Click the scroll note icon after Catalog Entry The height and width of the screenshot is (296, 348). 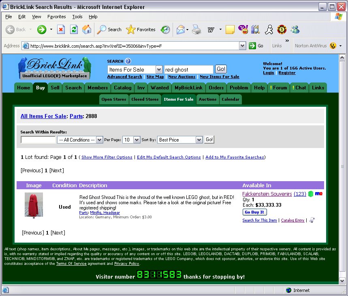pos(312,220)
